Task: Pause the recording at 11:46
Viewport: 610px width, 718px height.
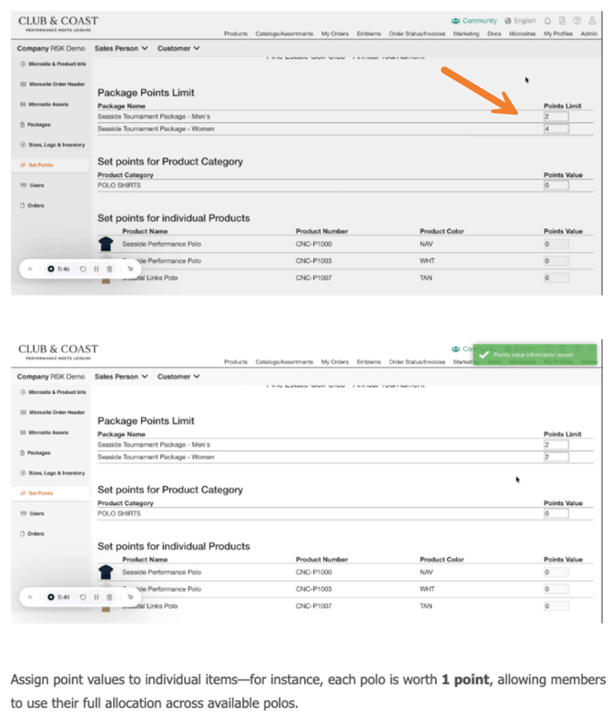Action: (97, 268)
